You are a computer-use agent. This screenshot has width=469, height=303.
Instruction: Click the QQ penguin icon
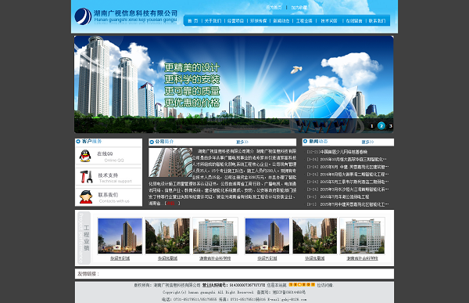pyautogui.click(x=85, y=156)
